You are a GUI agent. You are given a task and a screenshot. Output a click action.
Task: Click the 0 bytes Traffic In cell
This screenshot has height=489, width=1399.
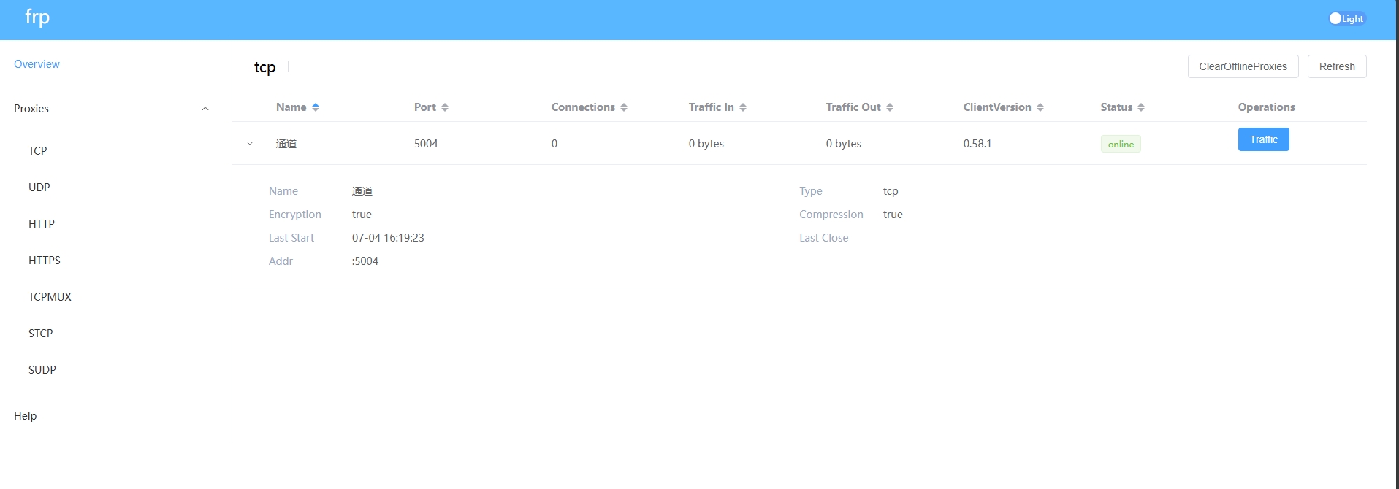point(706,144)
